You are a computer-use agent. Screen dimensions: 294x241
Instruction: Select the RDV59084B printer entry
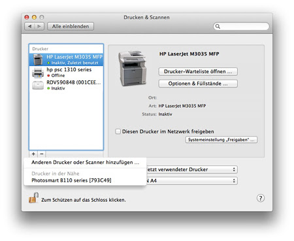click(66, 85)
